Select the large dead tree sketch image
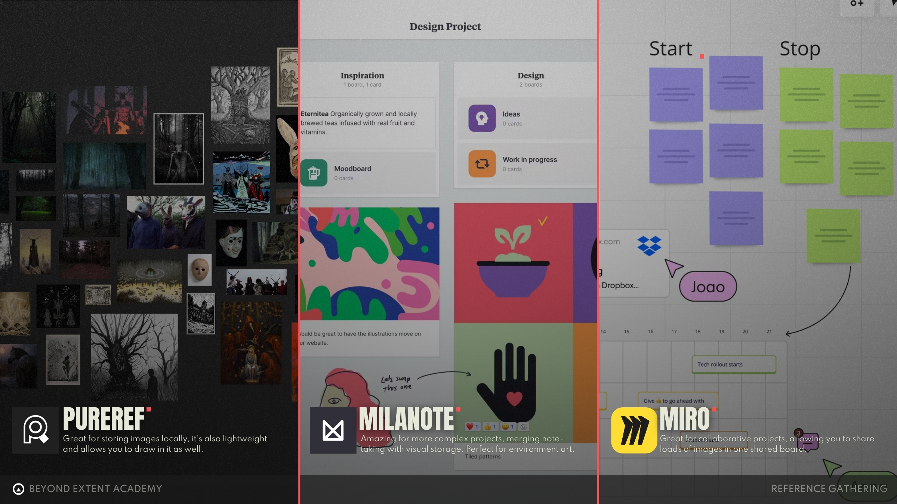897x504 pixels. 134,357
